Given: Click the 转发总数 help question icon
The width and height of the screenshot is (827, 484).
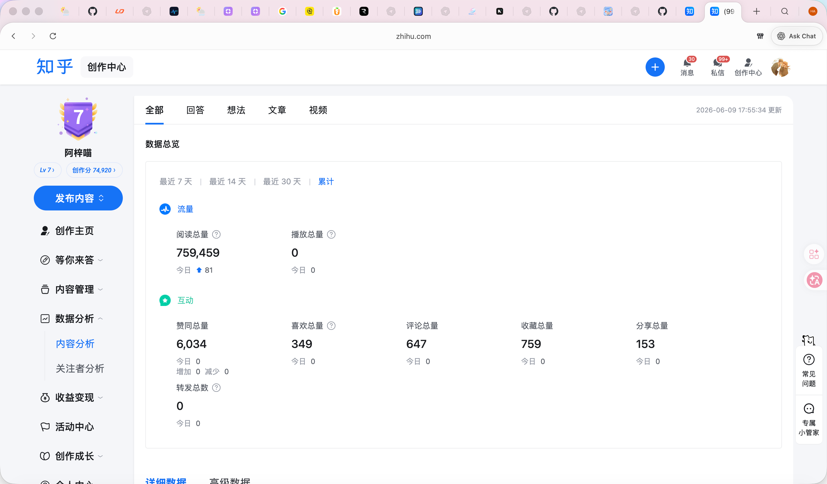Looking at the screenshot, I should (216, 388).
